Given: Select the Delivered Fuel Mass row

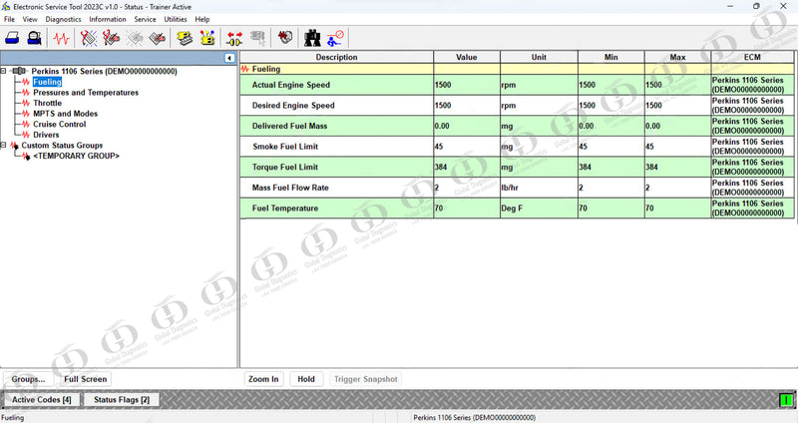Looking at the screenshot, I should (517, 126).
